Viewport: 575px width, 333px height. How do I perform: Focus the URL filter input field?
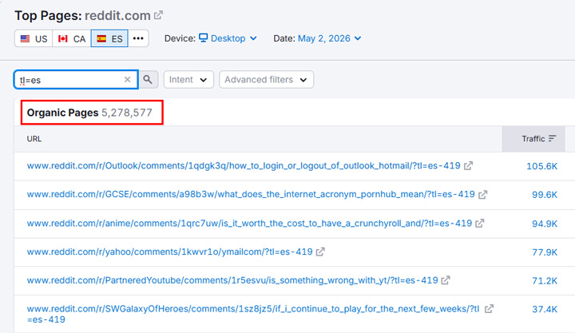coord(69,80)
